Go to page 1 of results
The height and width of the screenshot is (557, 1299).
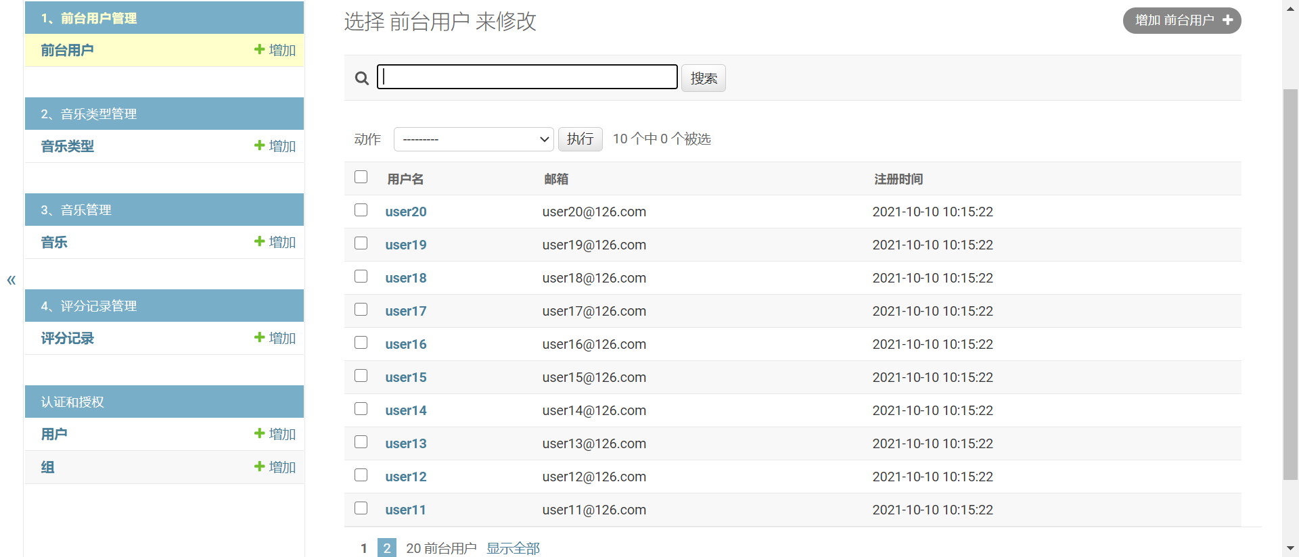click(x=364, y=548)
